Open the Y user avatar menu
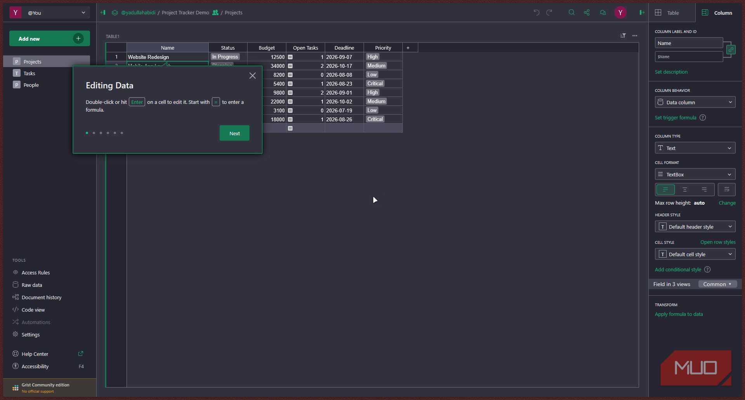This screenshot has height=400, width=745. pos(620,12)
